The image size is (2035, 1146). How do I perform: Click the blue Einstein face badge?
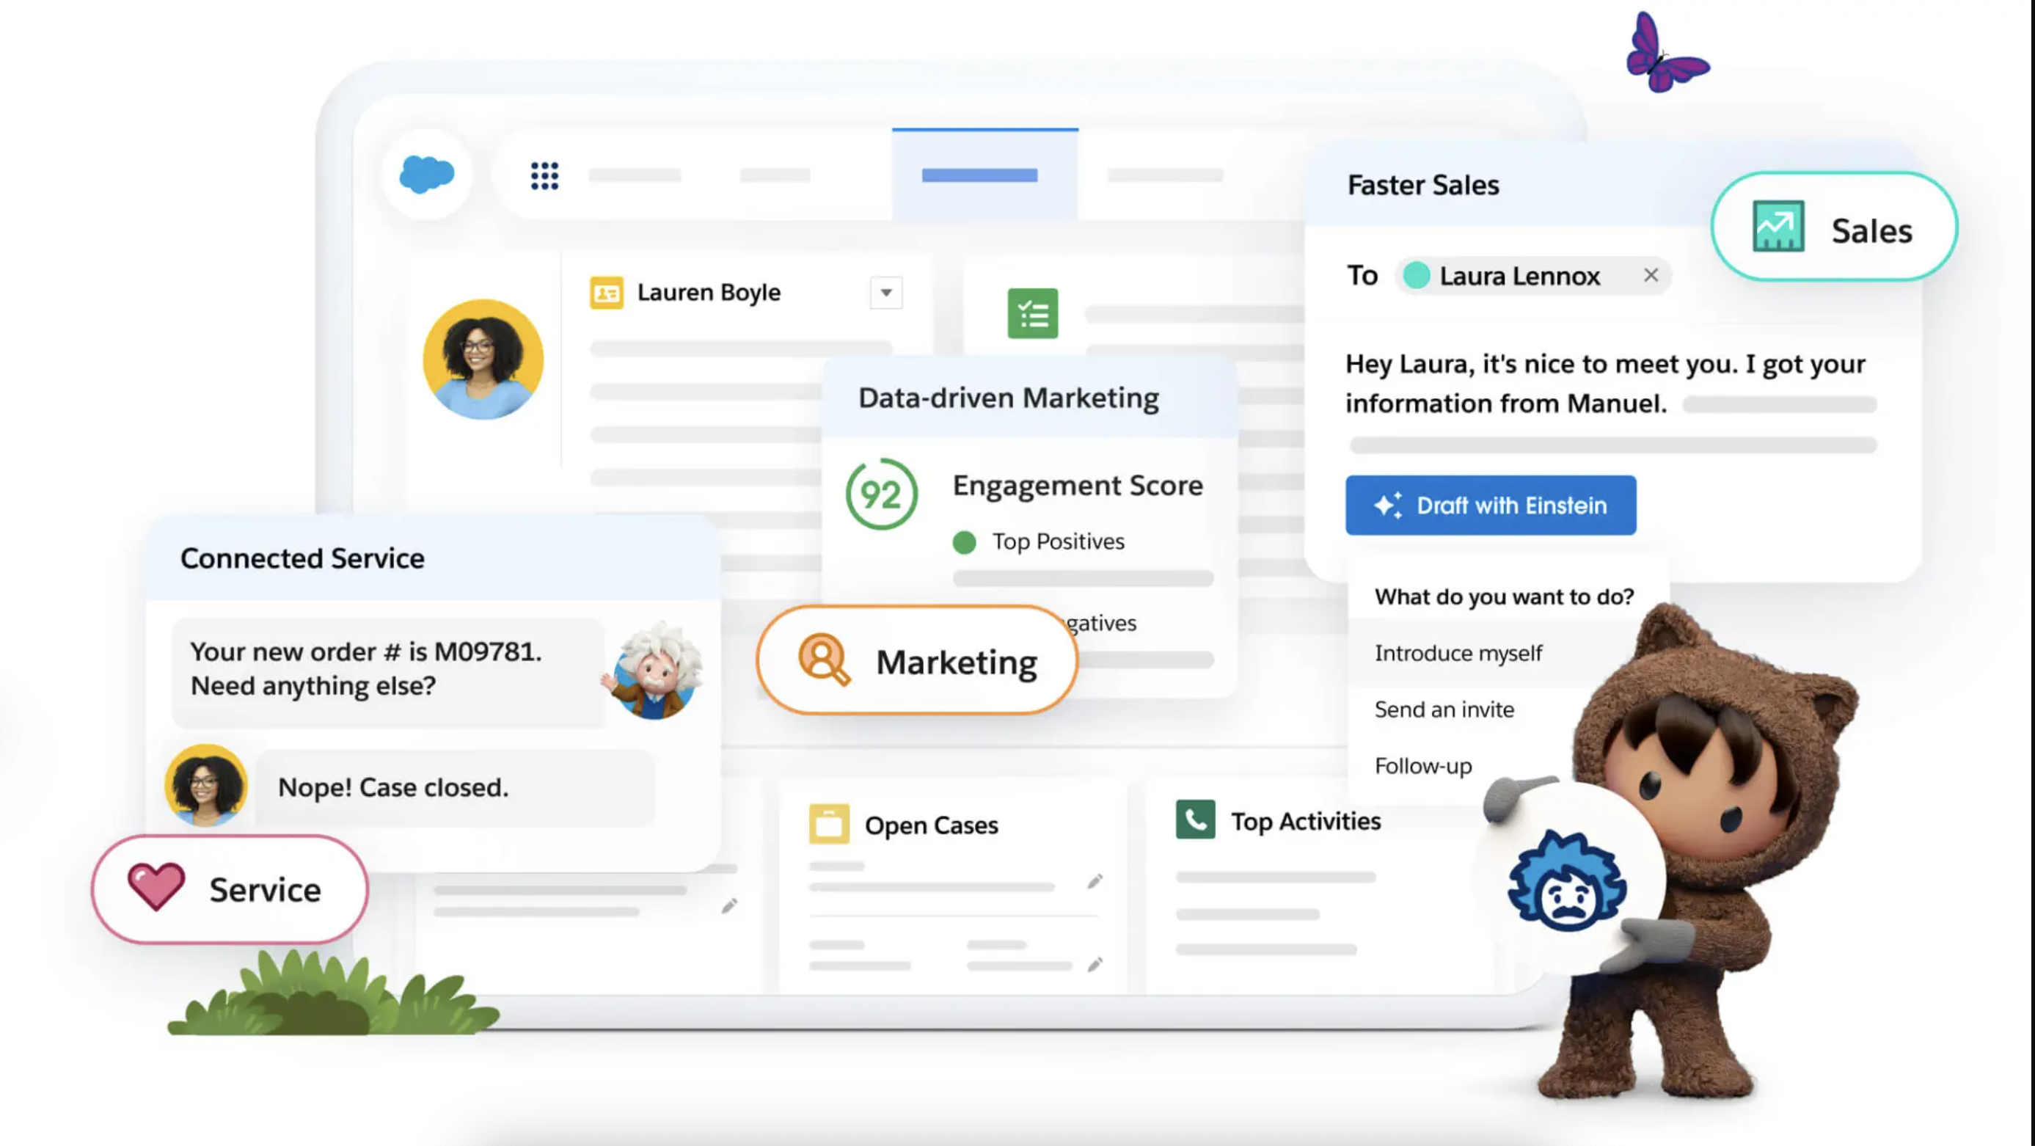click(1568, 882)
